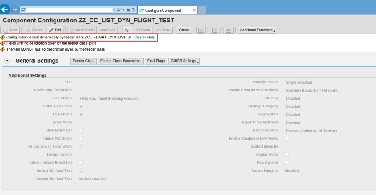Refresh page from address bar icon
Screen dimensions: 376x195
click(x=133, y=10)
